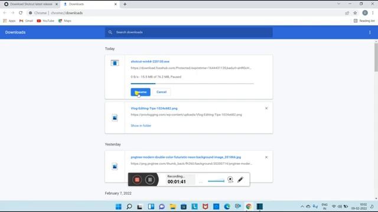
Task: Open Microsoft Store on taskbar
Action: [x=184, y=207]
